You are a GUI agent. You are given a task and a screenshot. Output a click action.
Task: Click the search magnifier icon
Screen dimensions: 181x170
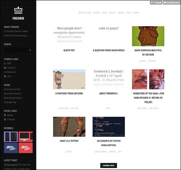point(30,50)
